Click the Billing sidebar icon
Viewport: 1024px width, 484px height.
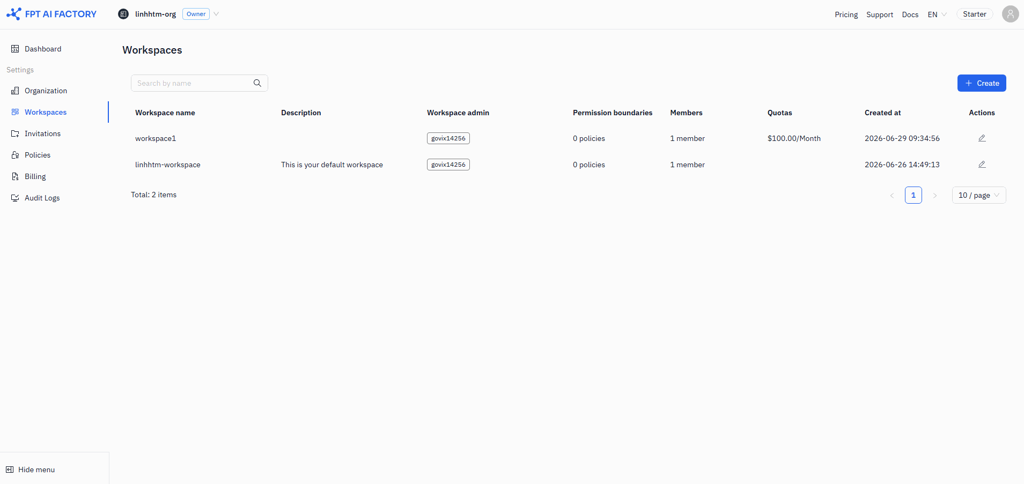click(15, 176)
